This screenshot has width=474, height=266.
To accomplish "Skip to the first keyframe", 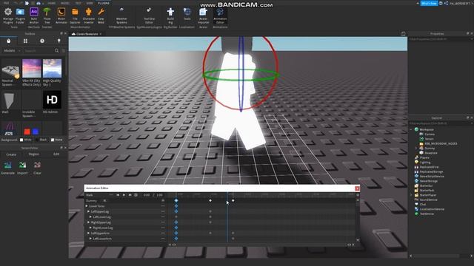I will (118, 195).
